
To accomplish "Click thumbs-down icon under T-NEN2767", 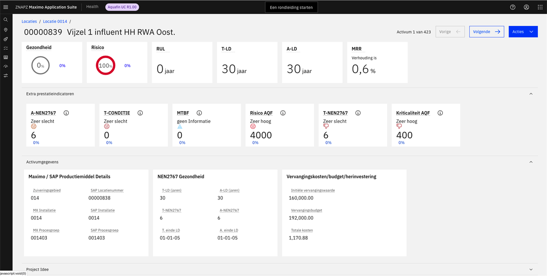I will [326, 127].
